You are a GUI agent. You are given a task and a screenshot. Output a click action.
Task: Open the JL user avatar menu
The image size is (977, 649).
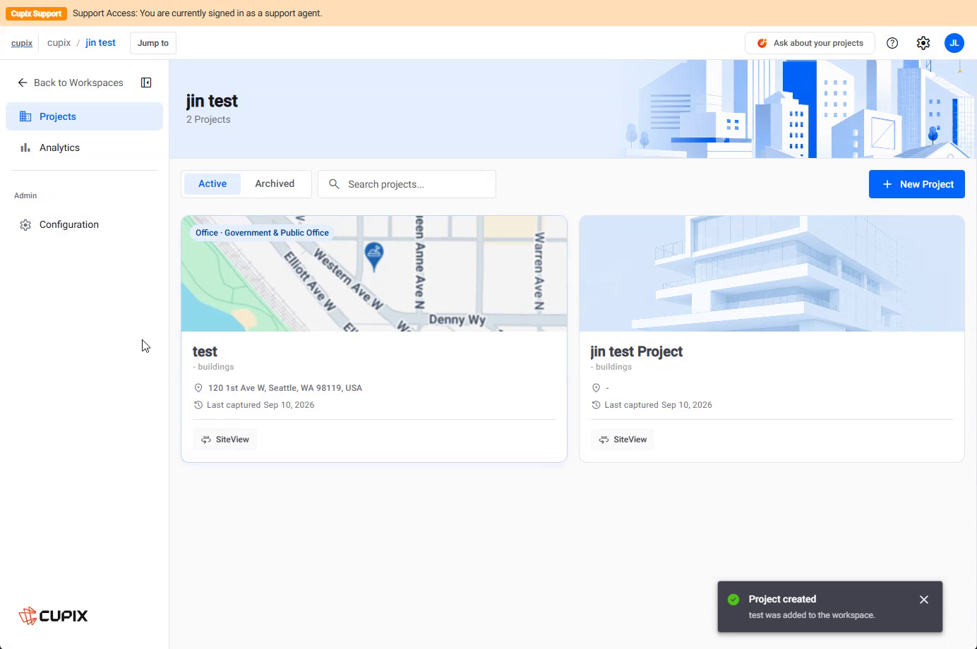click(954, 43)
